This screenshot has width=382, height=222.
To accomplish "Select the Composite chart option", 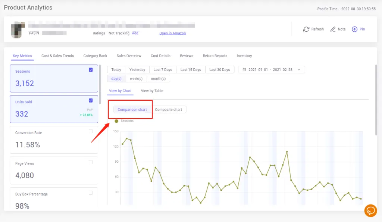I will [169, 109].
